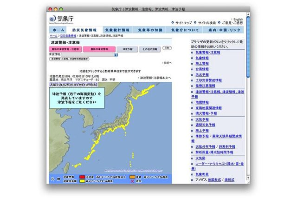Go to the 気象庁について tab
This screenshot has width=297, height=198.
click(185, 30)
